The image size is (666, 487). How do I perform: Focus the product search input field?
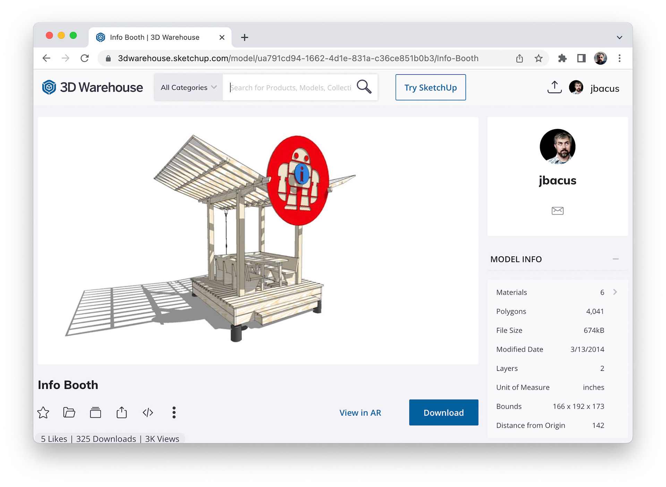coord(291,87)
